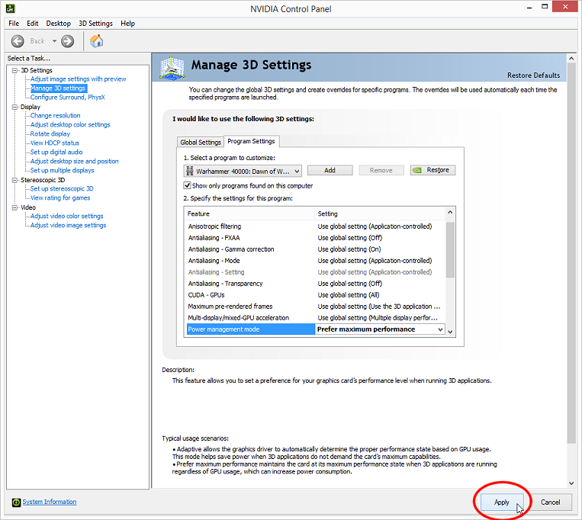Click the Setting column header

[x=380, y=213]
